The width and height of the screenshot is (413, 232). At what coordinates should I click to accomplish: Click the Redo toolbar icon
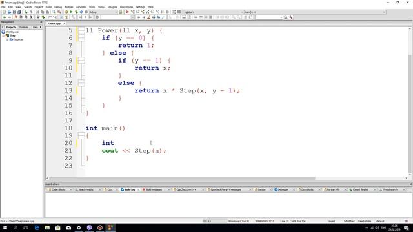tap(31, 12)
